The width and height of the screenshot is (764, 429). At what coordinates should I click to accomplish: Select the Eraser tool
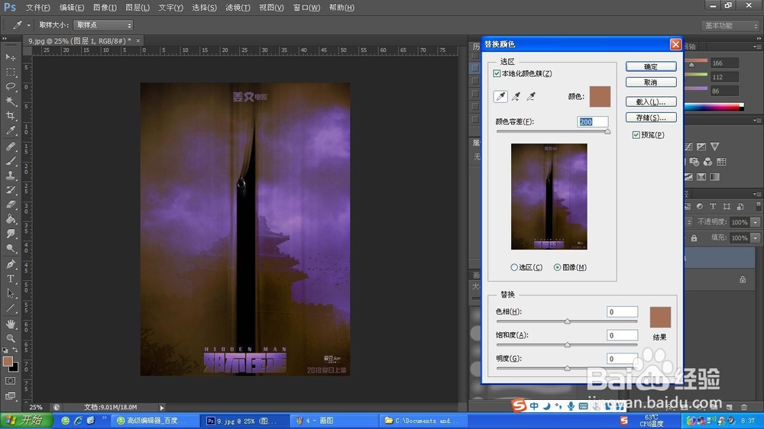(x=11, y=205)
